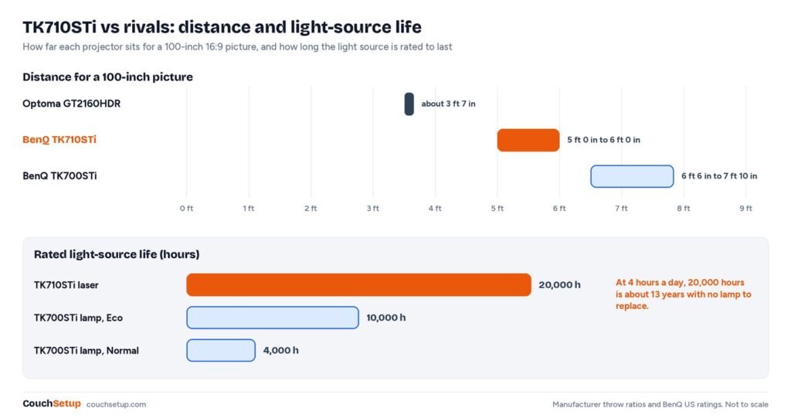The width and height of the screenshot is (791, 418).
Task: Click the blue TK700STi lamp Eco life bar
Action: (x=273, y=318)
